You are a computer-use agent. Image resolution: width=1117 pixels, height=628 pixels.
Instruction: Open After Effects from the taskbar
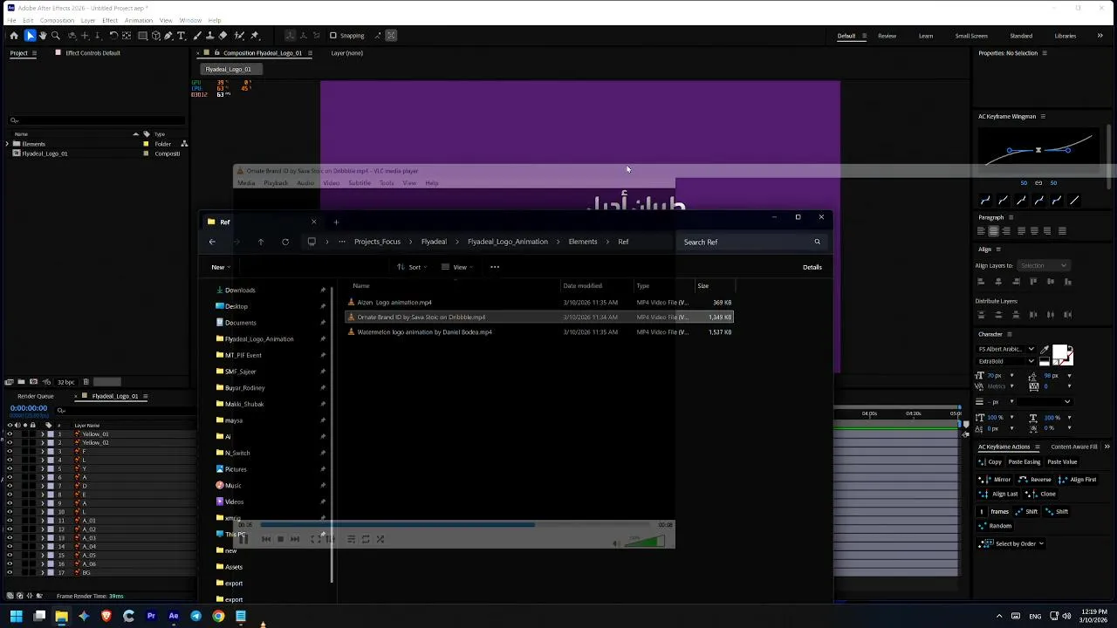point(174,617)
